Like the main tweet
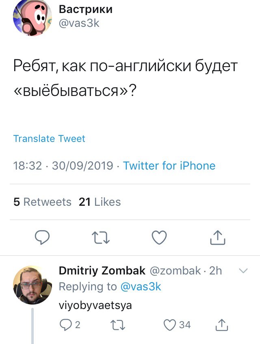 pos(159,237)
